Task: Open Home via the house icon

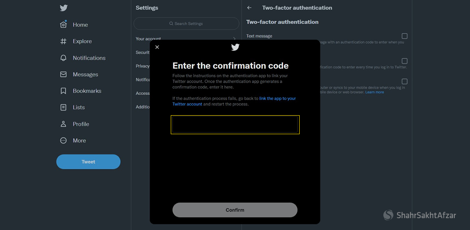Action: (x=63, y=24)
